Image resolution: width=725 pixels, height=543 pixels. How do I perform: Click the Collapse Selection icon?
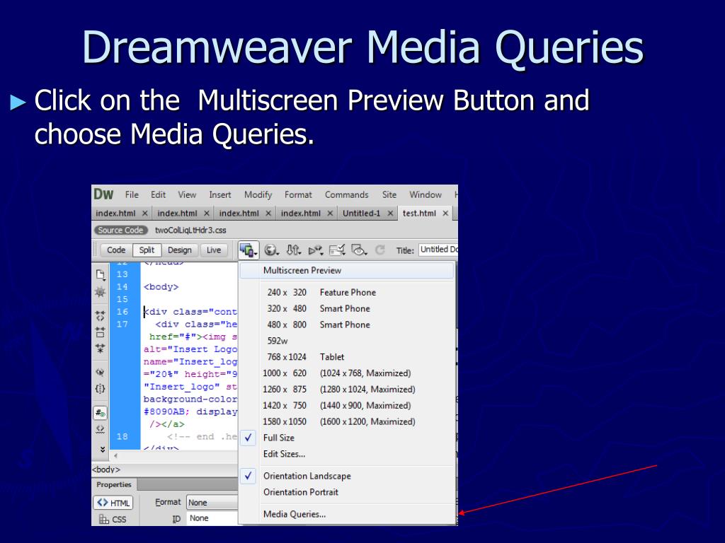(100, 332)
